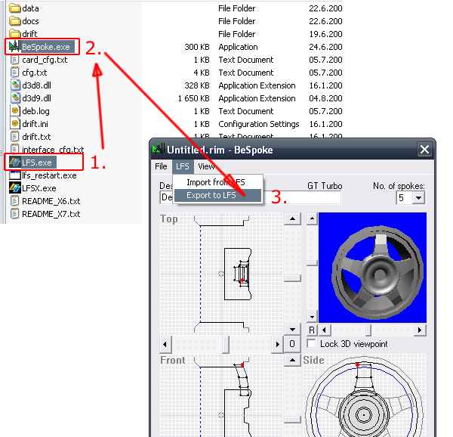
Task: Click the rim description input field
Action: point(250,197)
